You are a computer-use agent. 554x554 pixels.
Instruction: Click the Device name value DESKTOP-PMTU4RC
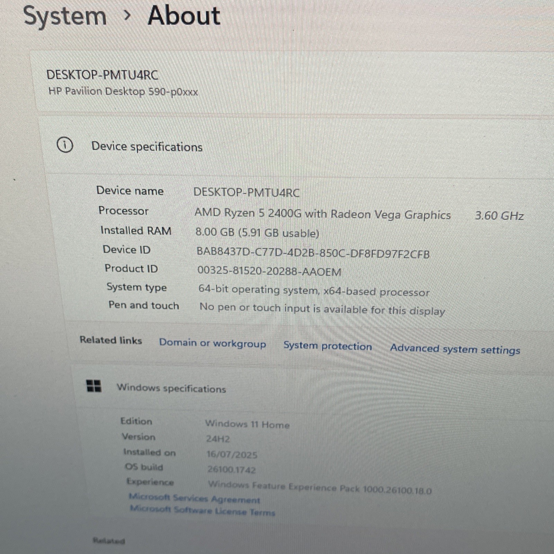coord(247,192)
